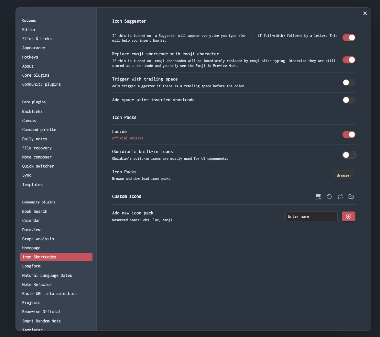Turn on Obsidian's built-in icons
The width and height of the screenshot is (380, 337).
349,155
